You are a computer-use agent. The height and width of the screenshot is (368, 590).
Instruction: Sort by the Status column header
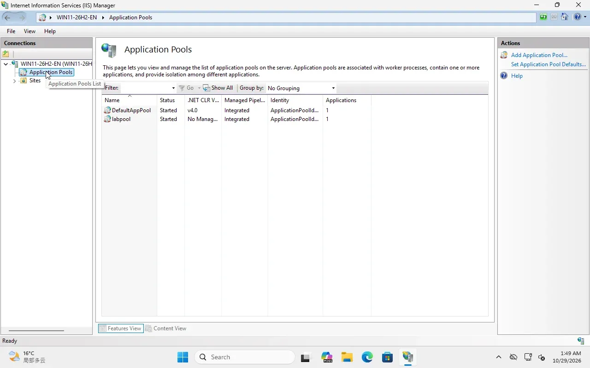(171, 100)
